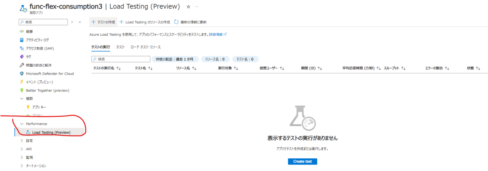Image resolution: width=488 pixels, height=171 pixels.
Task: Expand the オートメーション section
Action: (x=22, y=166)
